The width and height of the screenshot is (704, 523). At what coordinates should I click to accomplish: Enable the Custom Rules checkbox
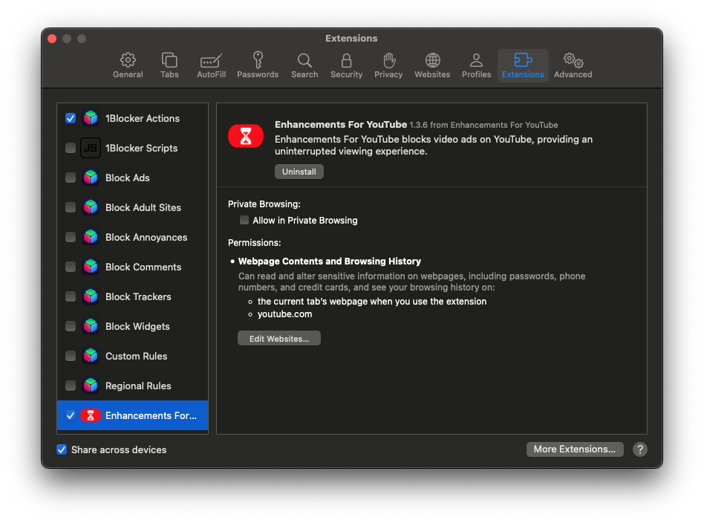[x=71, y=356]
